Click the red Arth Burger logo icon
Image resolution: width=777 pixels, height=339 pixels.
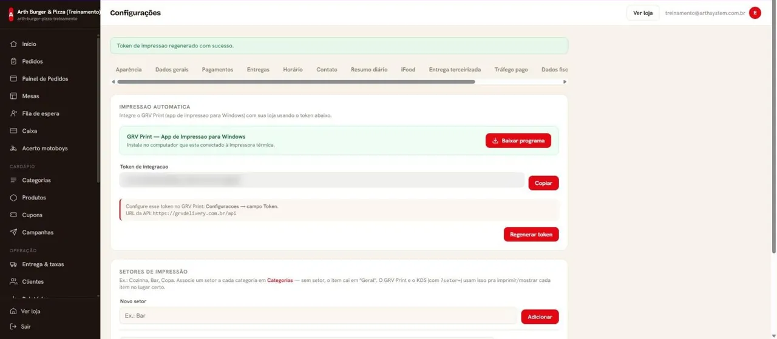click(10, 15)
